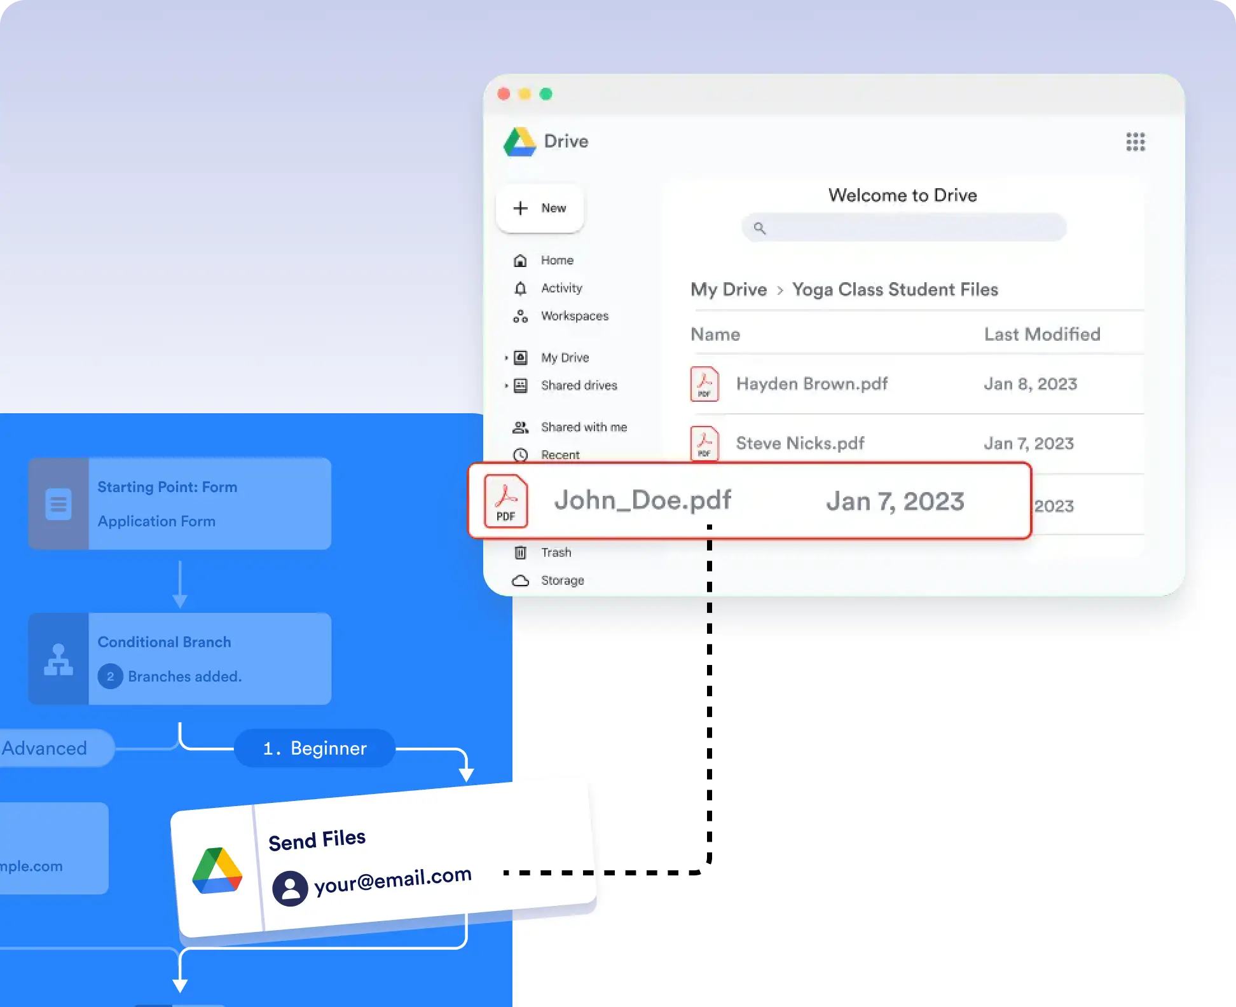
Task: Open My Drive in the sidebar
Action: pos(565,358)
